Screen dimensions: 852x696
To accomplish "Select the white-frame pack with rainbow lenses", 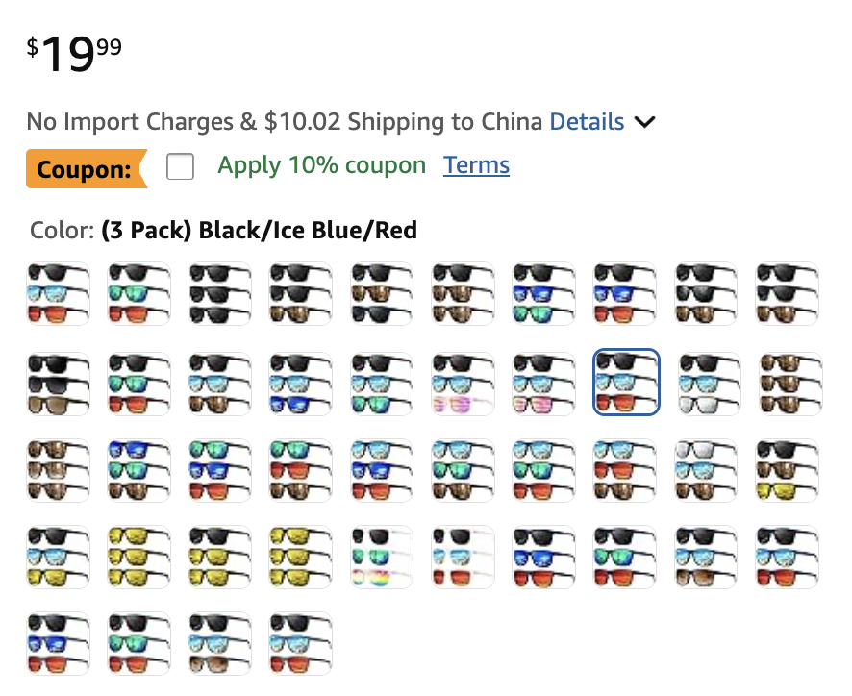I will click(x=382, y=558).
